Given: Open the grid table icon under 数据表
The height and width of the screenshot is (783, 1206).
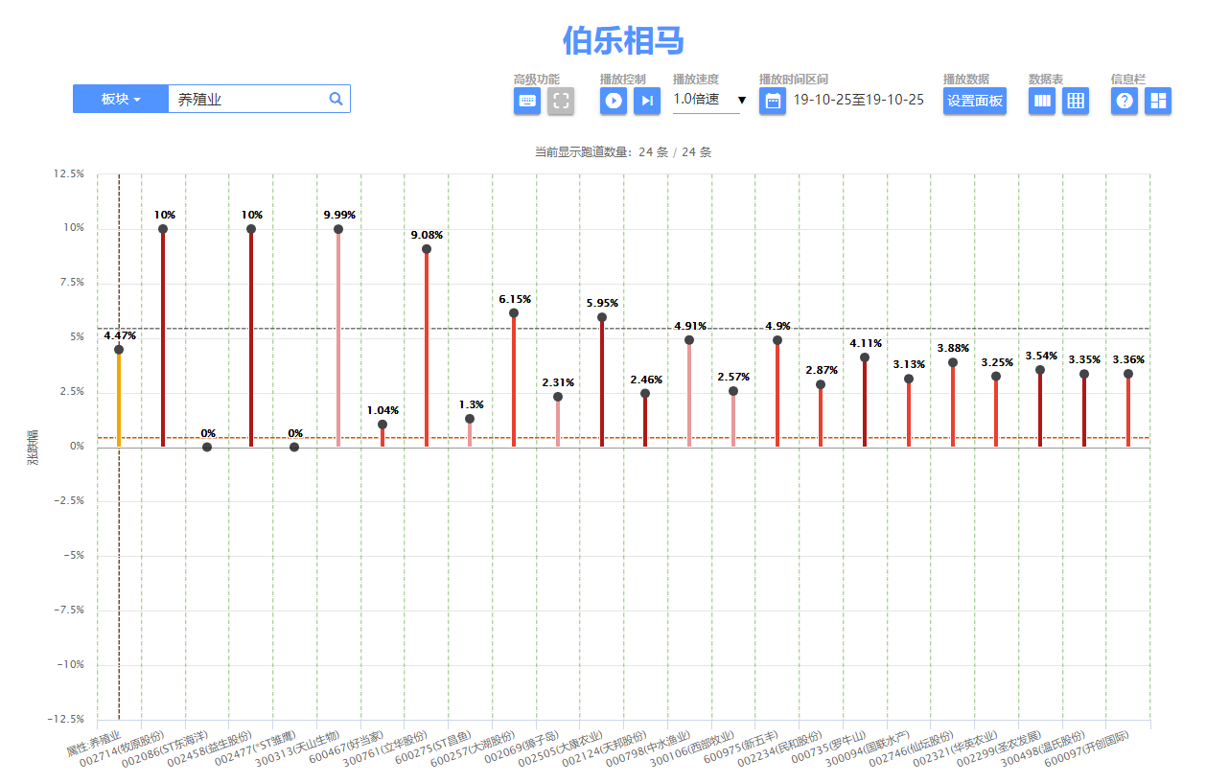Looking at the screenshot, I should point(1076,101).
